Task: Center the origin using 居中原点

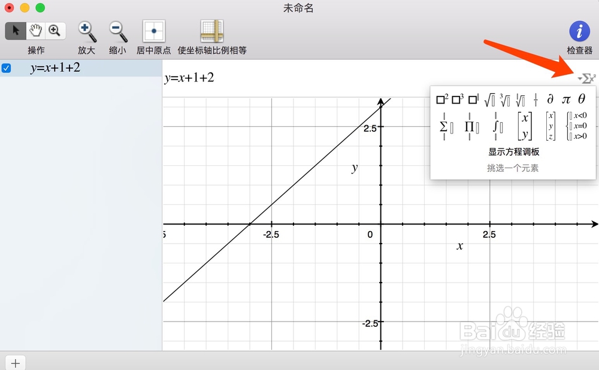Action: click(x=153, y=31)
